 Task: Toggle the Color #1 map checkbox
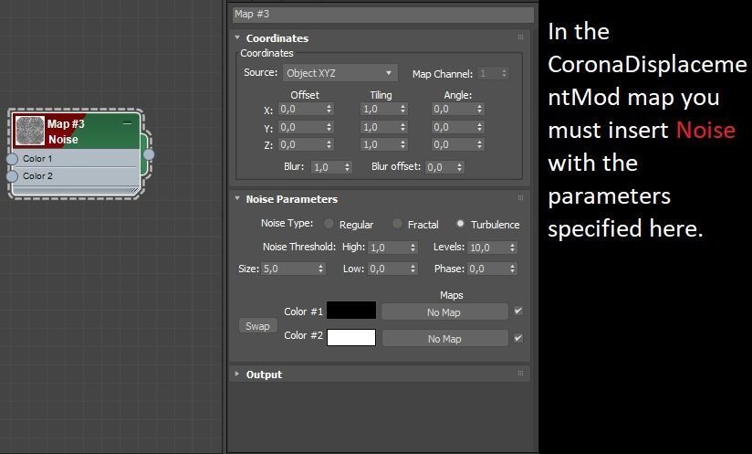point(518,311)
